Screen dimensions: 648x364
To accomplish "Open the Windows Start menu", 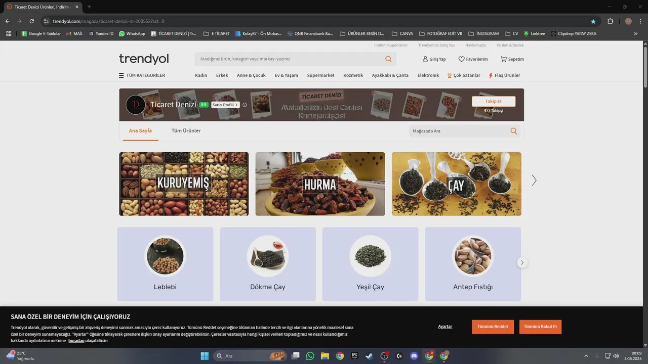I will pyautogui.click(x=205, y=356).
